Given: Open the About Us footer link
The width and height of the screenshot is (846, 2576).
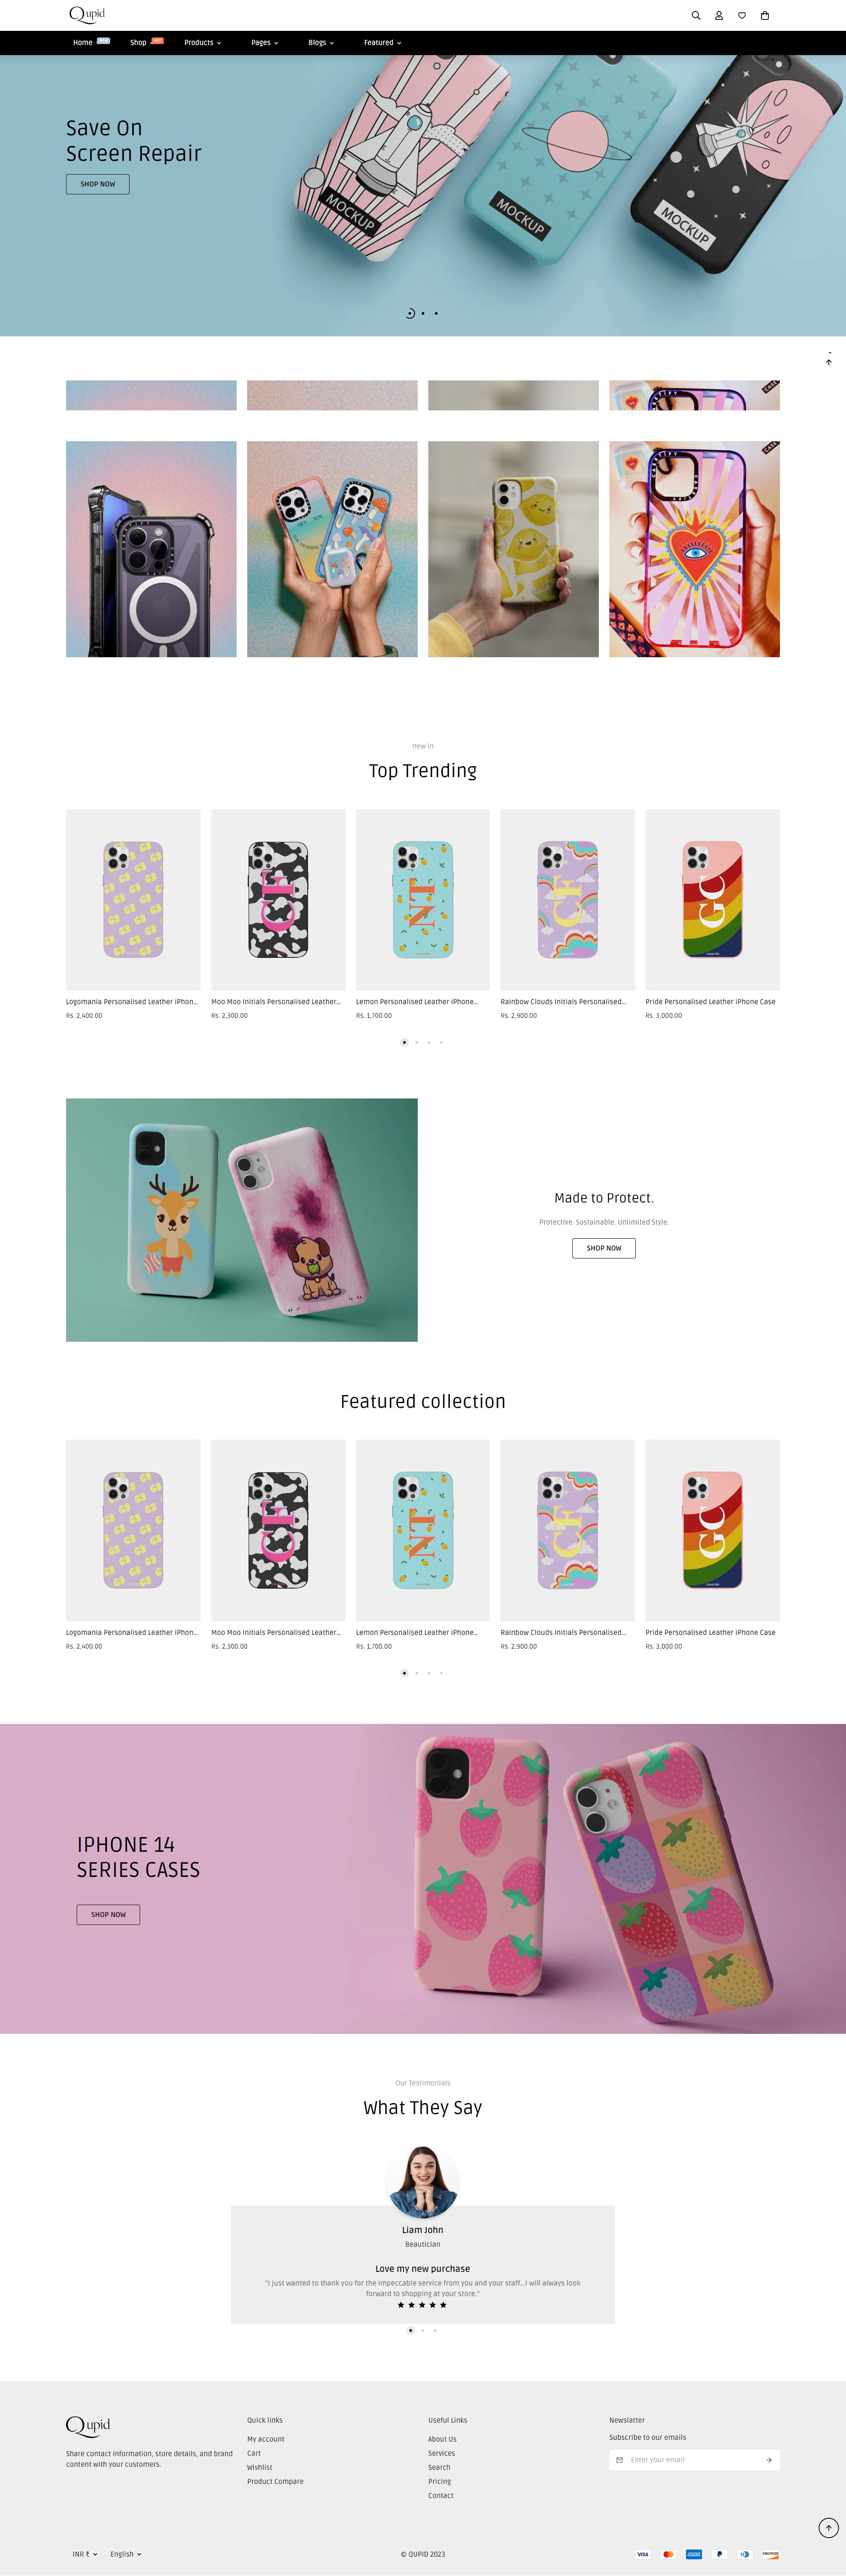Looking at the screenshot, I should click(442, 2438).
